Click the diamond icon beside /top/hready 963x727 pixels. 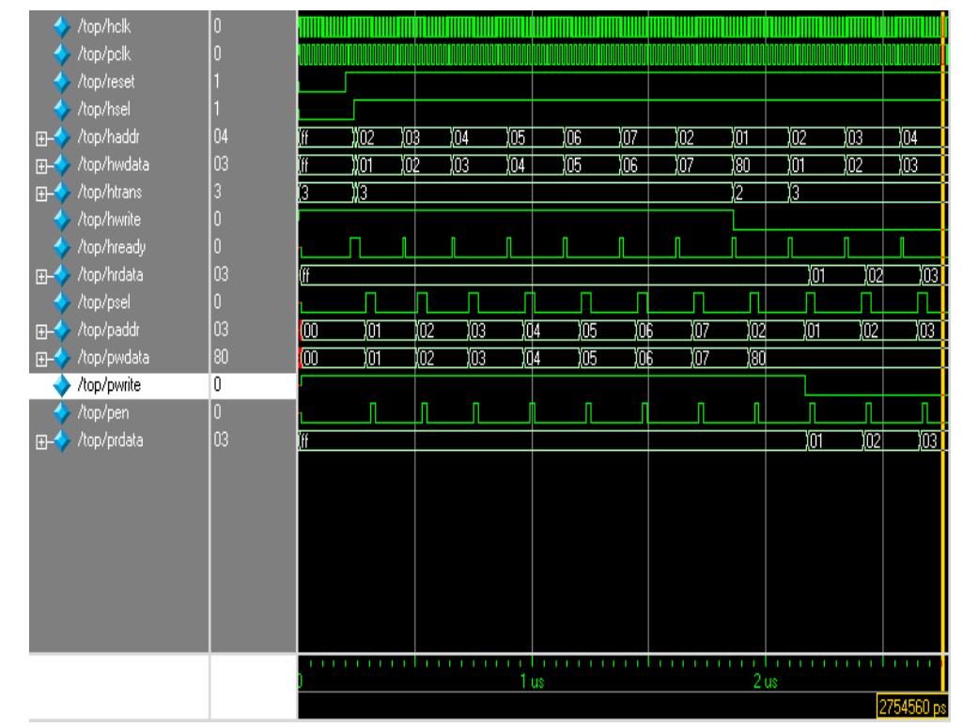tap(62, 247)
